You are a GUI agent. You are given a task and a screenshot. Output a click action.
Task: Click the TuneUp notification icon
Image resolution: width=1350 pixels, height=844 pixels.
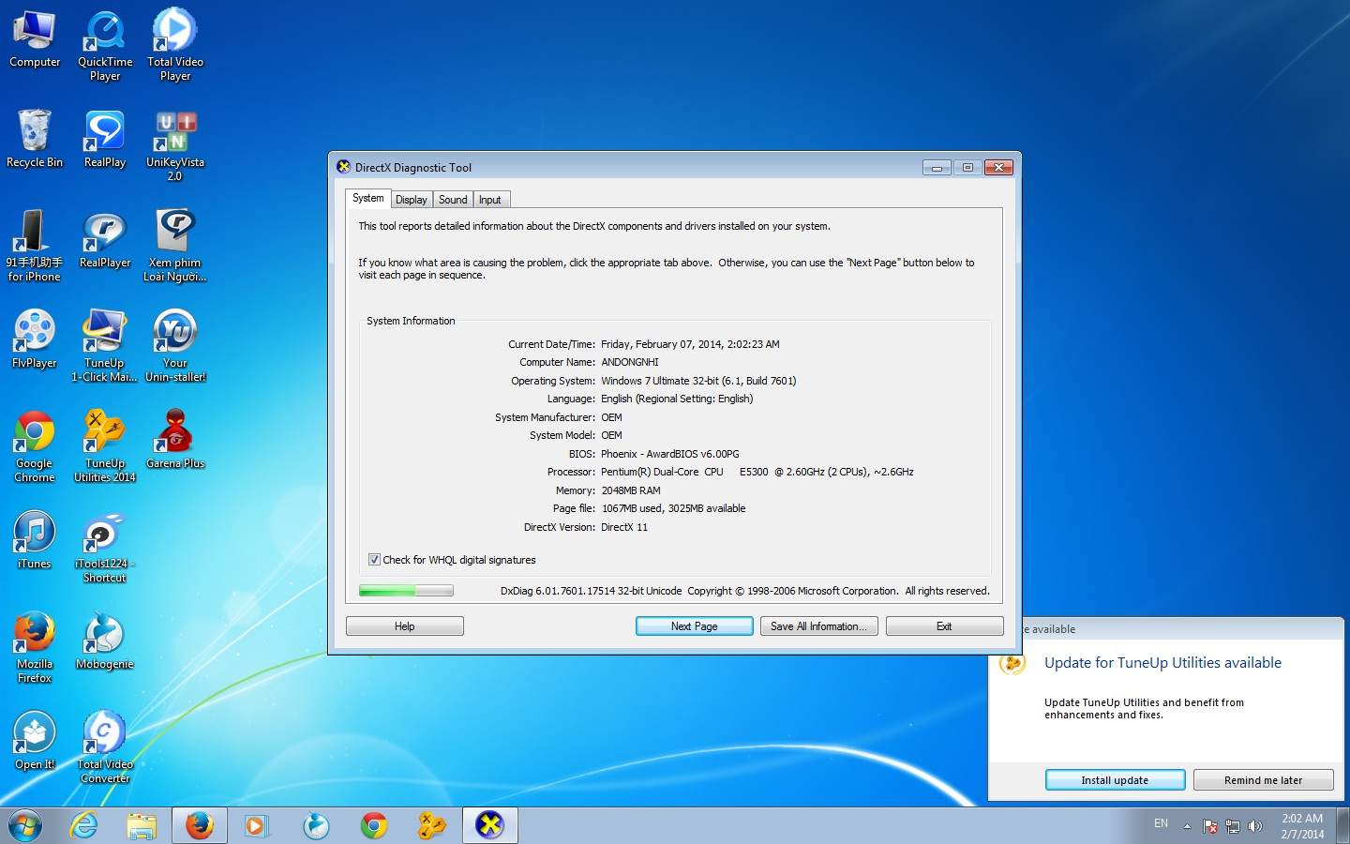[x=1012, y=664]
